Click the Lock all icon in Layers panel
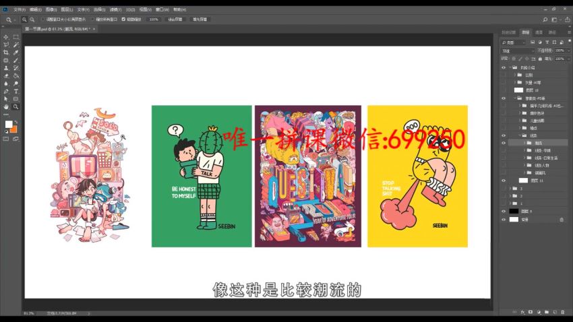This screenshot has height=322, width=573. [540, 59]
